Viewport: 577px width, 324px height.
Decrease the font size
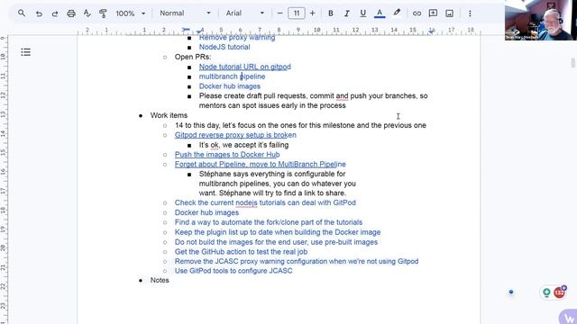tap(280, 13)
